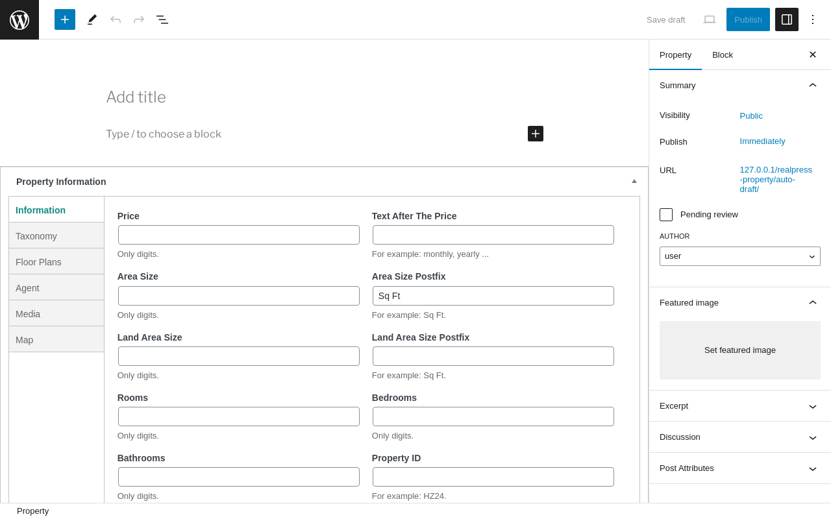Toggle the Settings sidebar icon

click(x=787, y=19)
